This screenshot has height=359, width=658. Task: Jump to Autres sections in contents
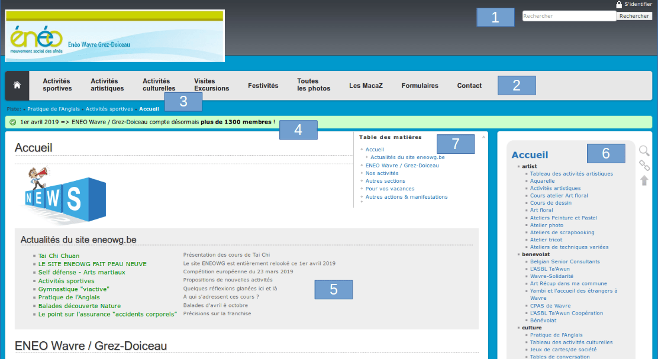(x=385, y=181)
